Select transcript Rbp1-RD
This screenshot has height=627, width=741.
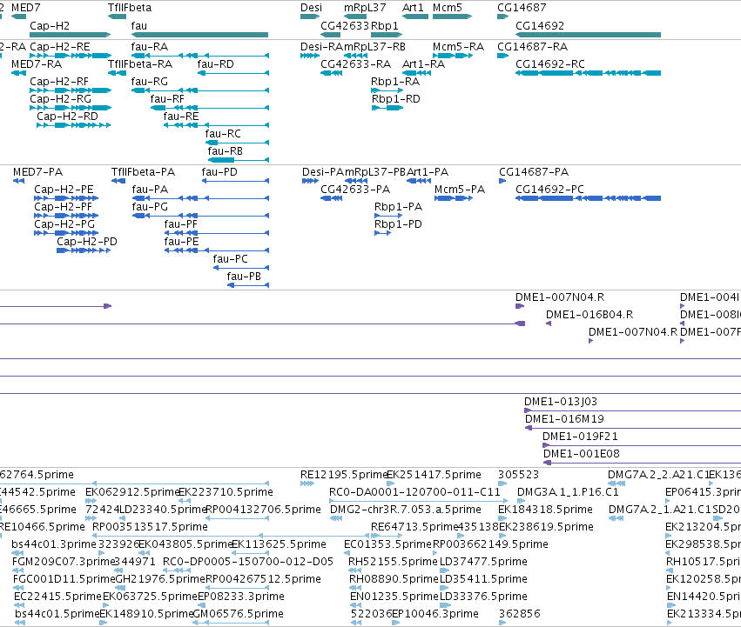pos(395,99)
